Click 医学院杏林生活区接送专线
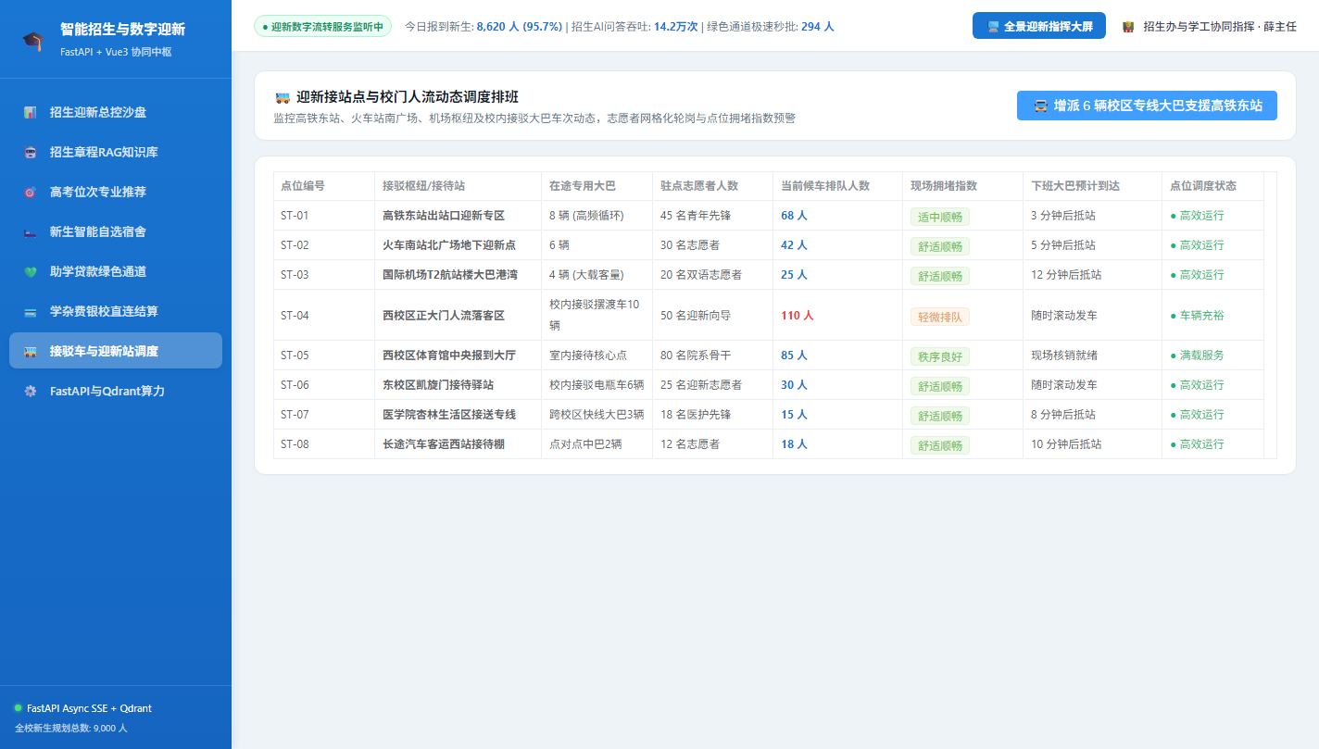The height and width of the screenshot is (749, 1319). [x=449, y=414]
